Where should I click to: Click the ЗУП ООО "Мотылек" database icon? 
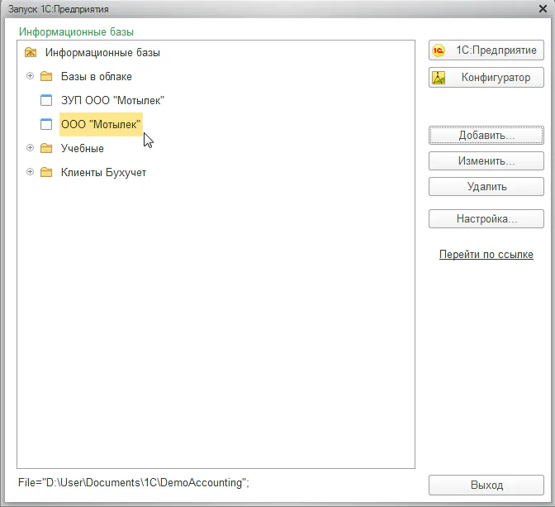(46, 101)
